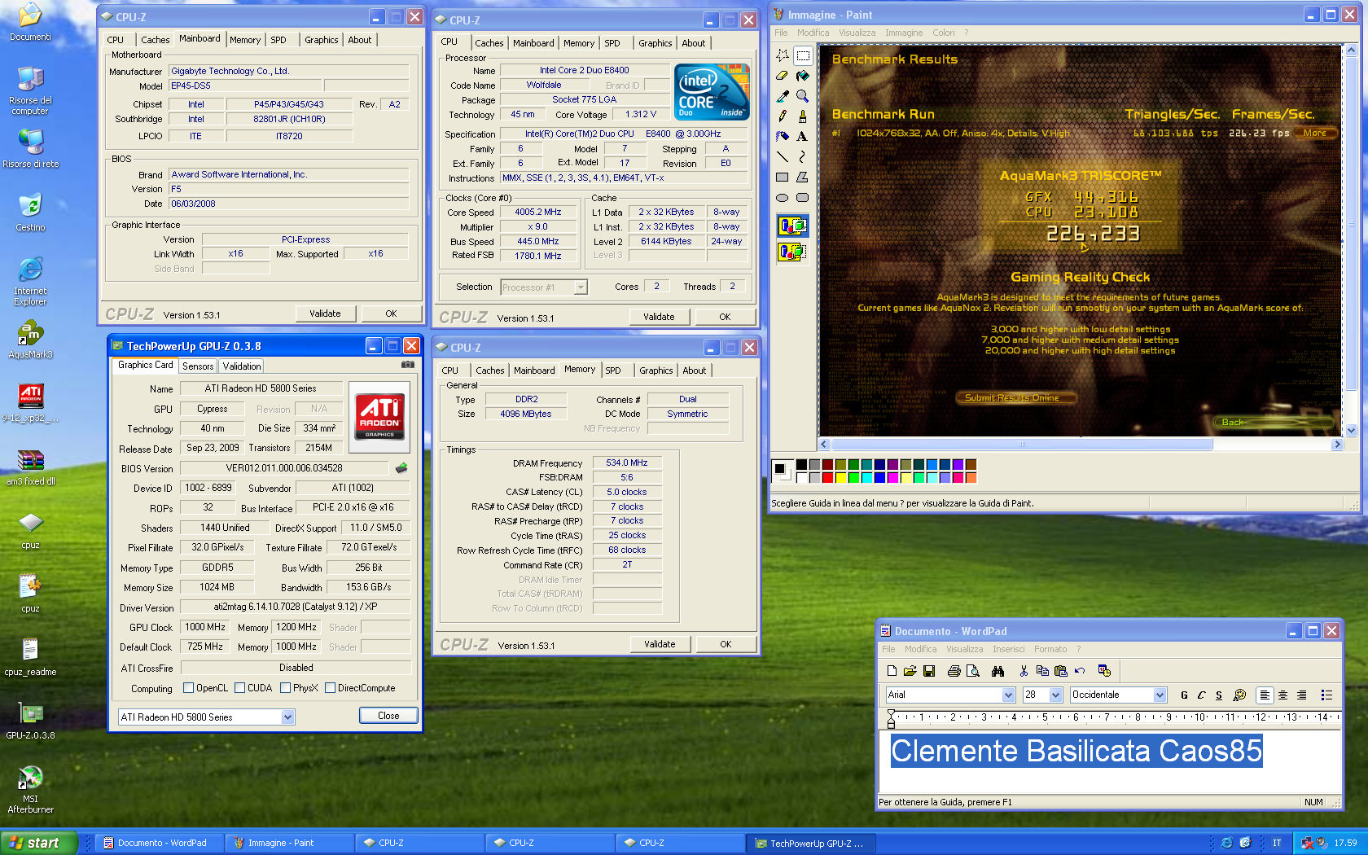
Task: Select the Airbrush spray tool in Paint
Action: pos(783,137)
